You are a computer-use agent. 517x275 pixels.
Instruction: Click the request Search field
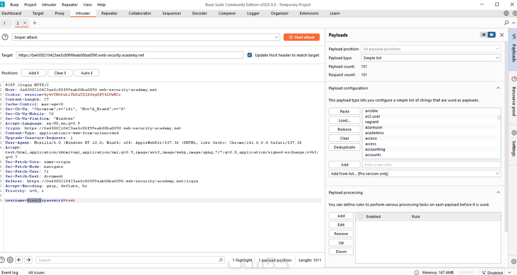pos(130,260)
